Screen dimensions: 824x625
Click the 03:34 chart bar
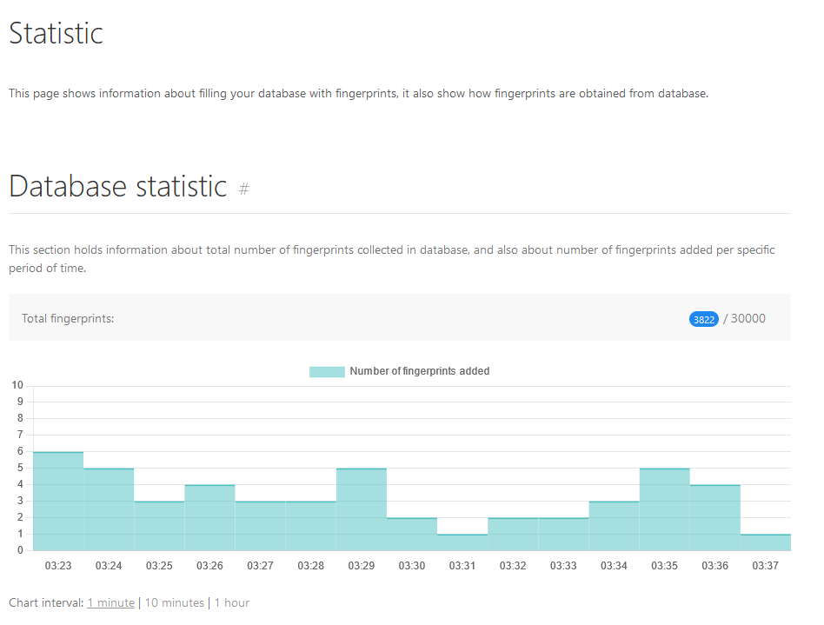click(614, 526)
